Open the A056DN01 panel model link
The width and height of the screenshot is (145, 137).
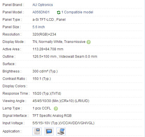(41, 12)
